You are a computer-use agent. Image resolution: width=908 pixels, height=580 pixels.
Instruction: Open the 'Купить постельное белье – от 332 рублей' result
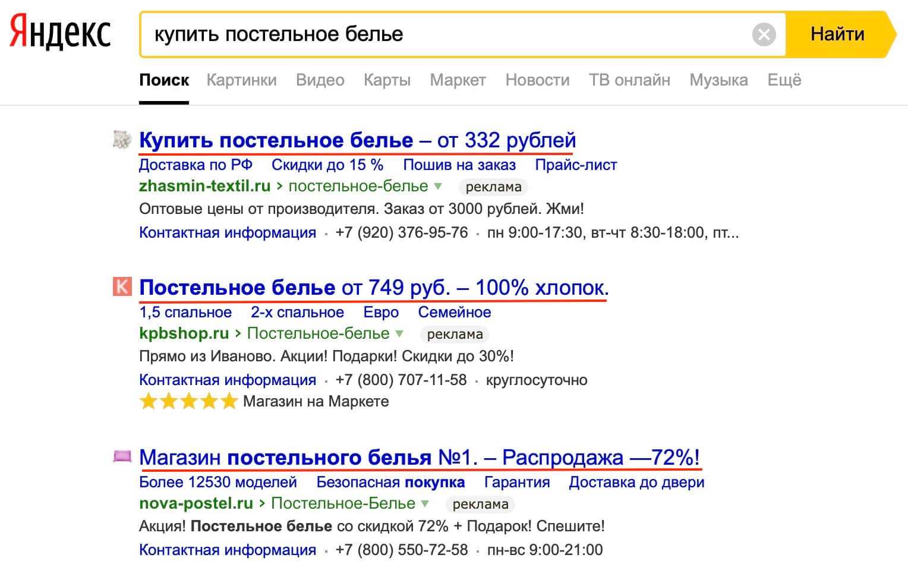click(x=357, y=140)
